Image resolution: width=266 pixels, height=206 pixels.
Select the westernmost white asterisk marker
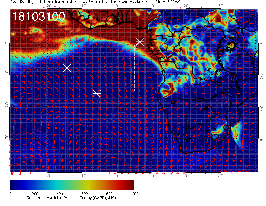pos(67,68)
